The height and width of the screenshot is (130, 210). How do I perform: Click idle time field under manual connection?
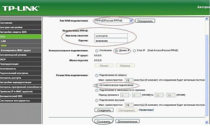[129, 105]
